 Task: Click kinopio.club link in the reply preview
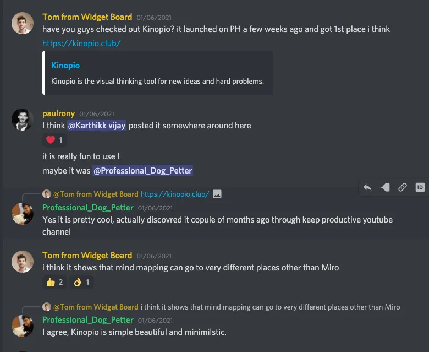click(175, 194)
